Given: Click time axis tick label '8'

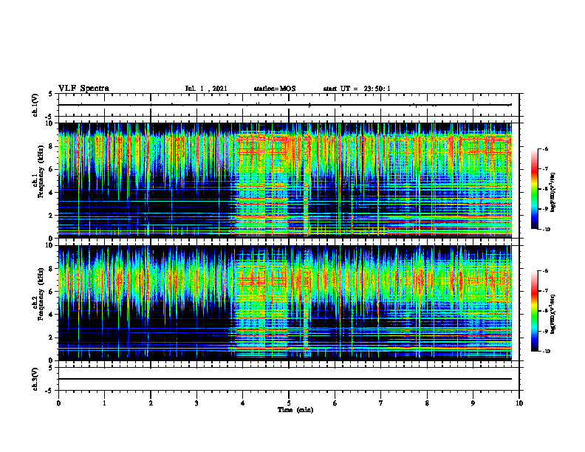Looking at the screenshot, I should pos(427,403).
